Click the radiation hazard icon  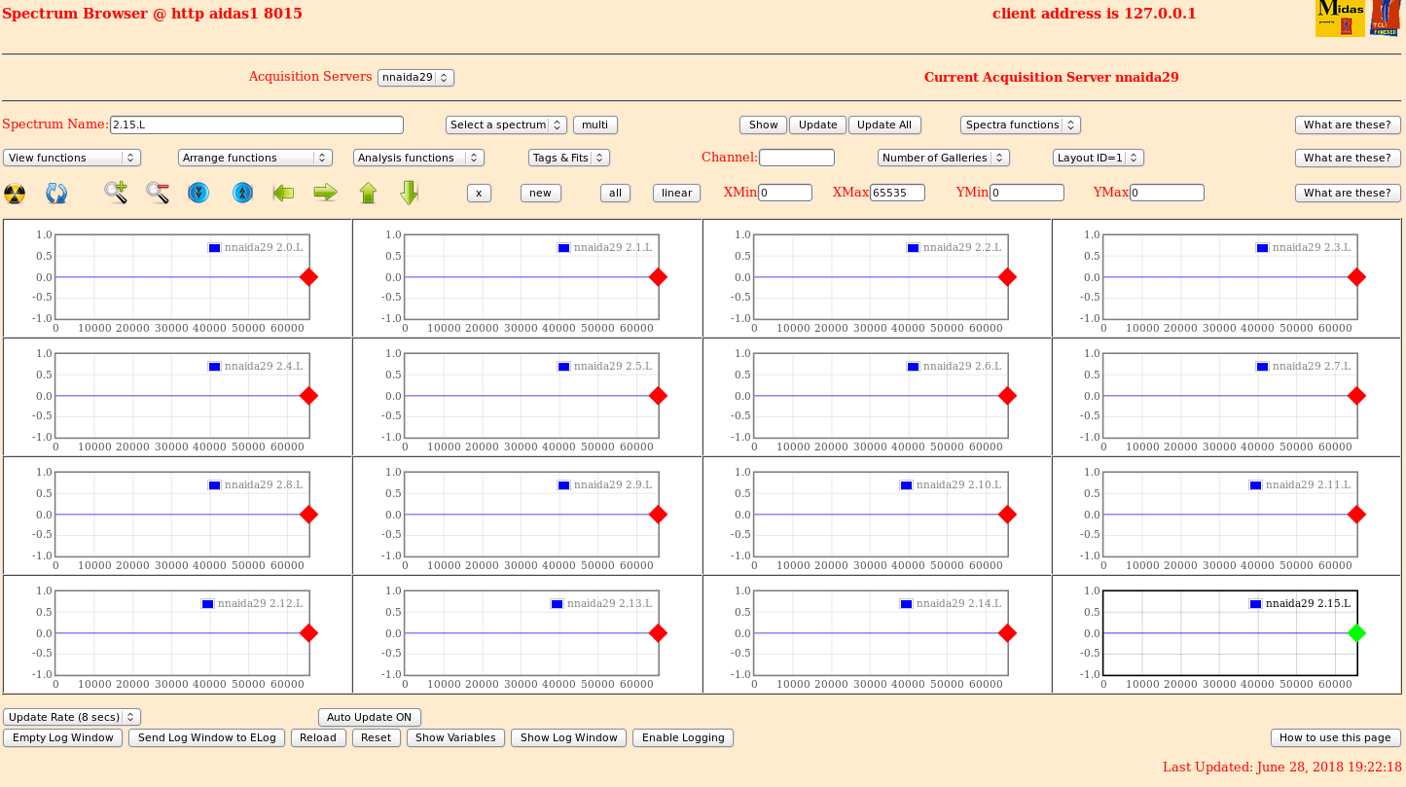15,193
